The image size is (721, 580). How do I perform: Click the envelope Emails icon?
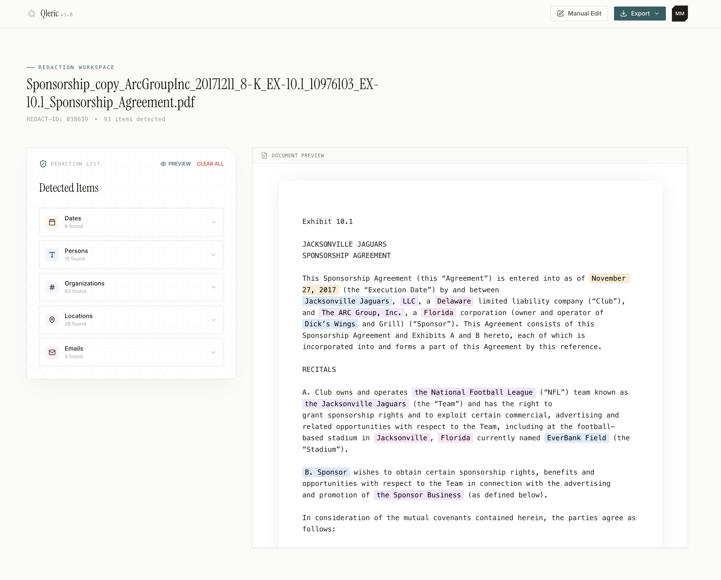pyautogui.click(x=52, y=352)
